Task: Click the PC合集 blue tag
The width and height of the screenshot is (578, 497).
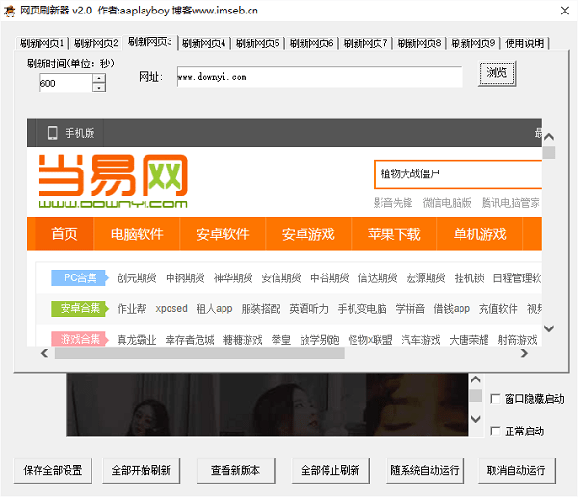Action: (x=80, y=277)
